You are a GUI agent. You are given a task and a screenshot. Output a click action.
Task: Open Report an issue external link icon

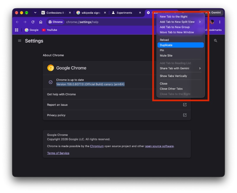click(185, 105)
